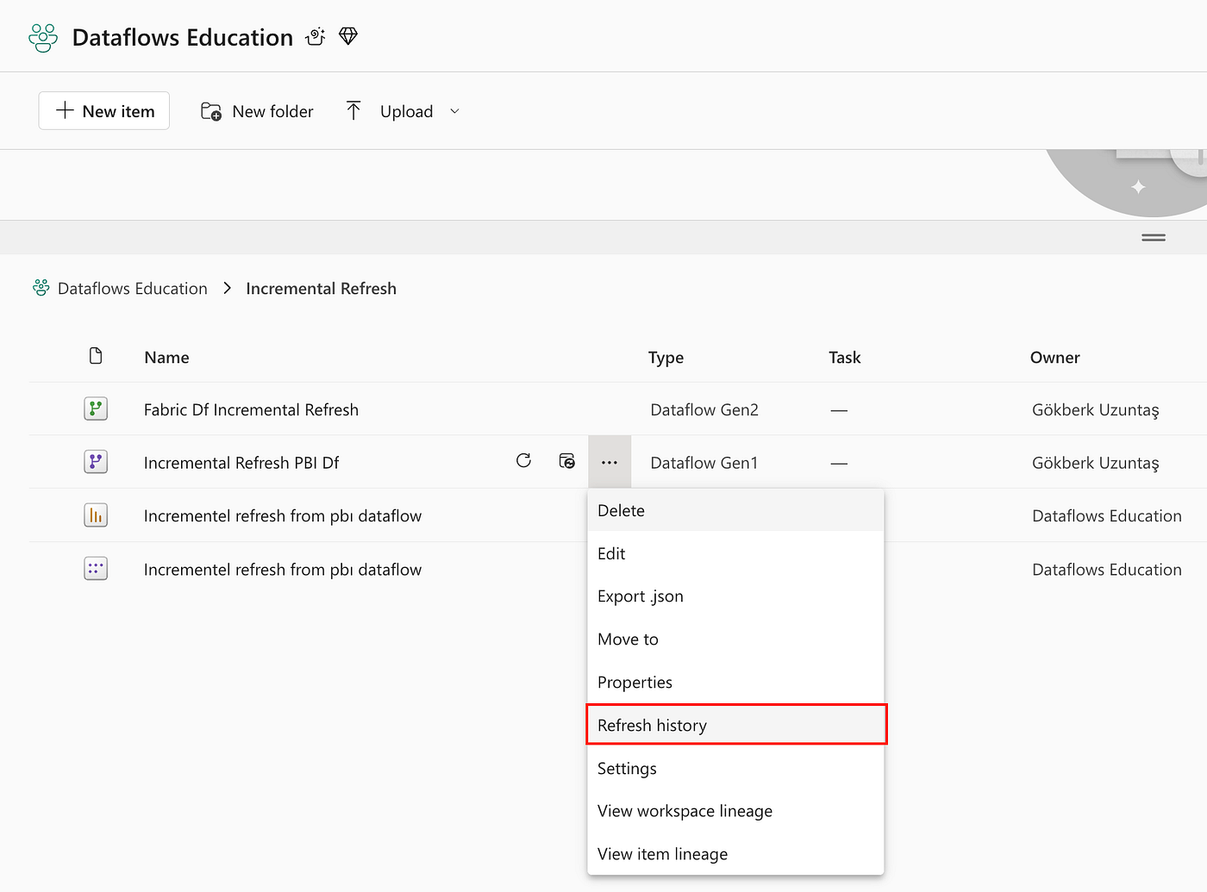This screenshot has width=1207, height=892.
Task: Click the Dataflows Education breadcrumb link
Action: click(x=132, y=289)
